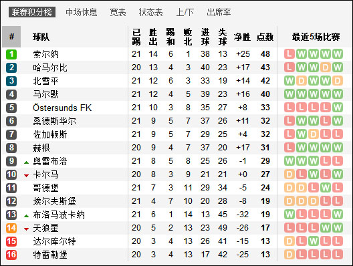The width and height of the screenshot is (353, 266).
Task: Open the 马尔默 team link
Action: click(x=45, y=94)
